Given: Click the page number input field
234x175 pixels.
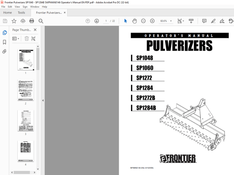Looking at the screenshot, I should 106,21.
